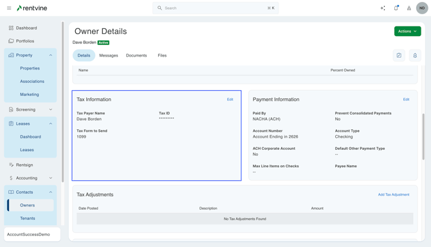This screenshot has height=247, width=431.
Task: Open the Rentsign sidebar label
Action: pyautogui.click(x=24, y=165)
